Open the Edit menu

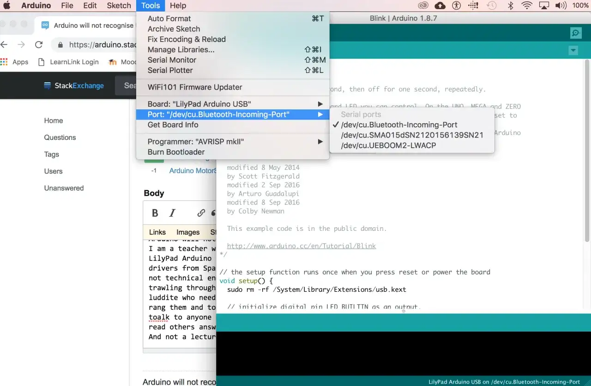click(90, 6)
